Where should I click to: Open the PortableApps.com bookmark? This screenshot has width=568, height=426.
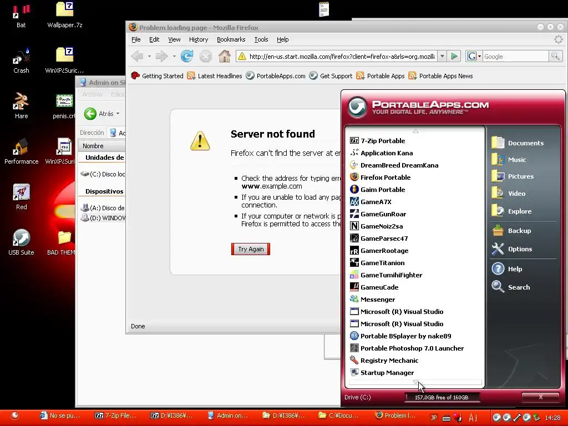[276, 75]
